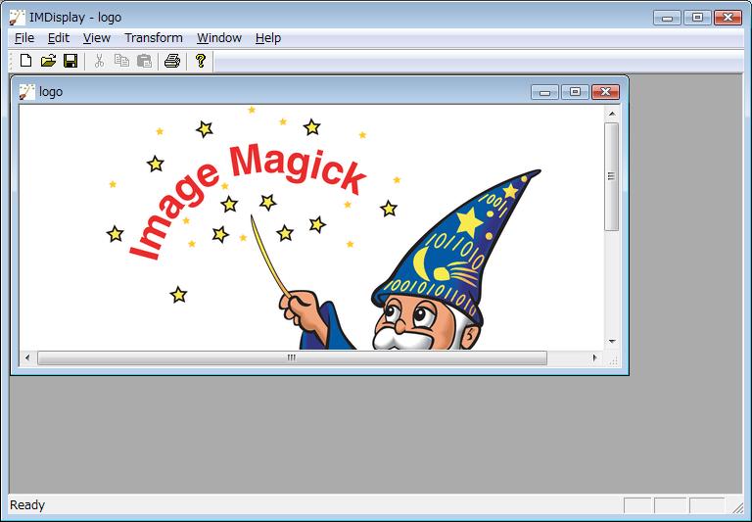Click the 'logo' child window title text

[x=51, y=92]
